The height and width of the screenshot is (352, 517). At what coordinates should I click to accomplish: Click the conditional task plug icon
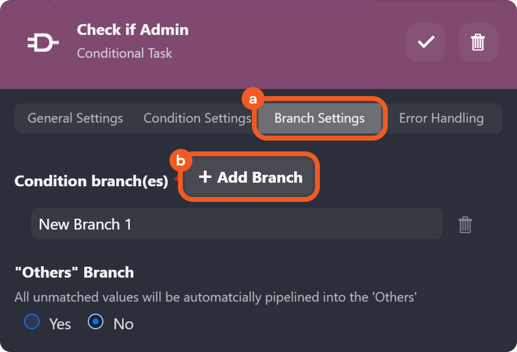click(x=43, y=43)
